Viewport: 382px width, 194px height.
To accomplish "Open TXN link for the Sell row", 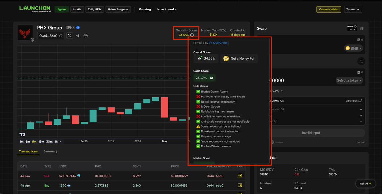I will [x=240, y=176].
